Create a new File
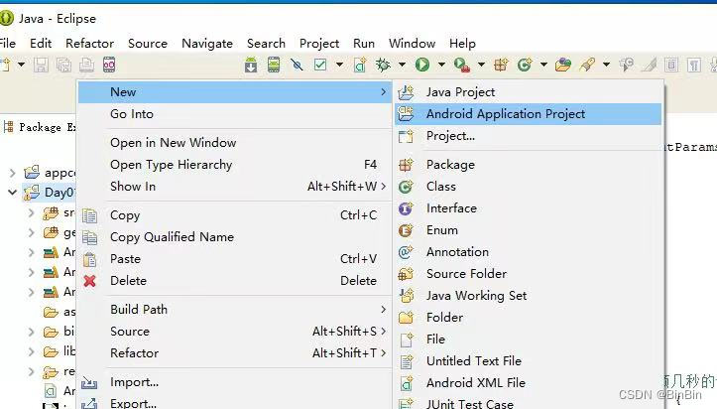 click(x=529, y=339)
